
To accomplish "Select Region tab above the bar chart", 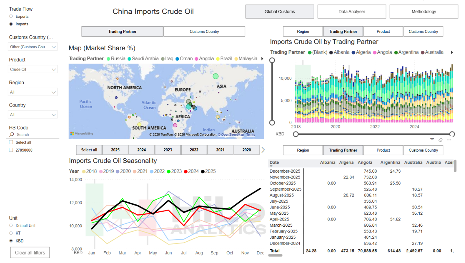I will pyautogui.click(x=303, y=32).
